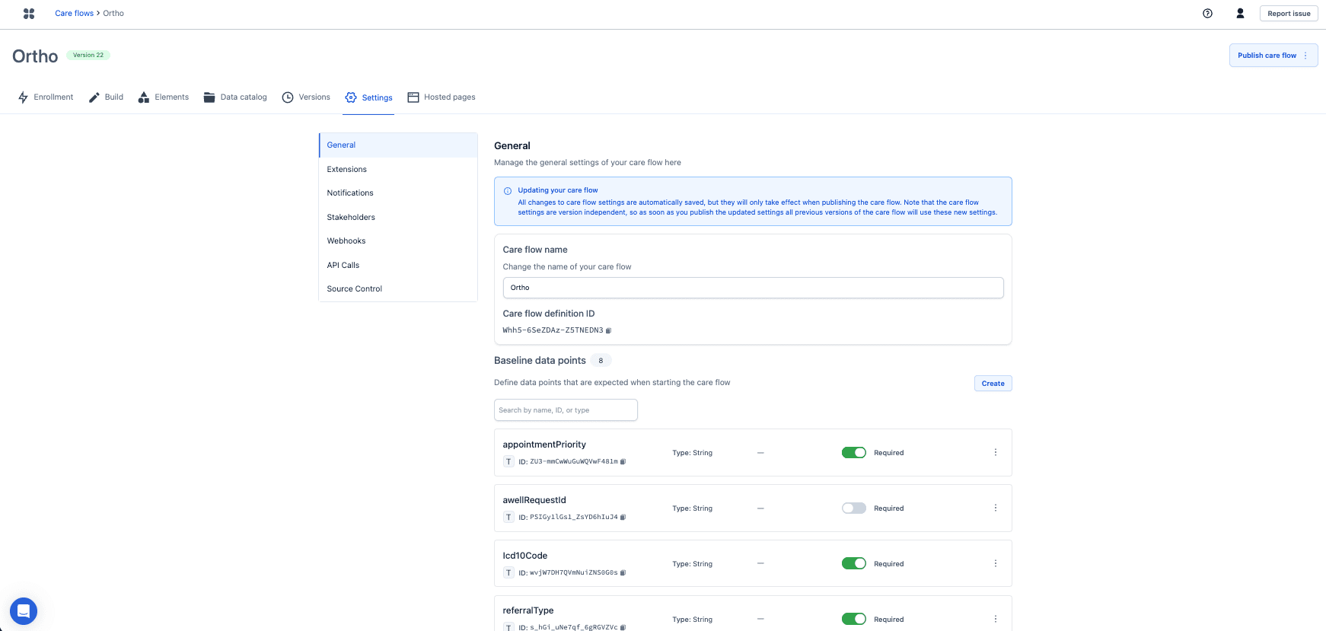Select Extensions in settings sidebar

click(x=398, y=169)
